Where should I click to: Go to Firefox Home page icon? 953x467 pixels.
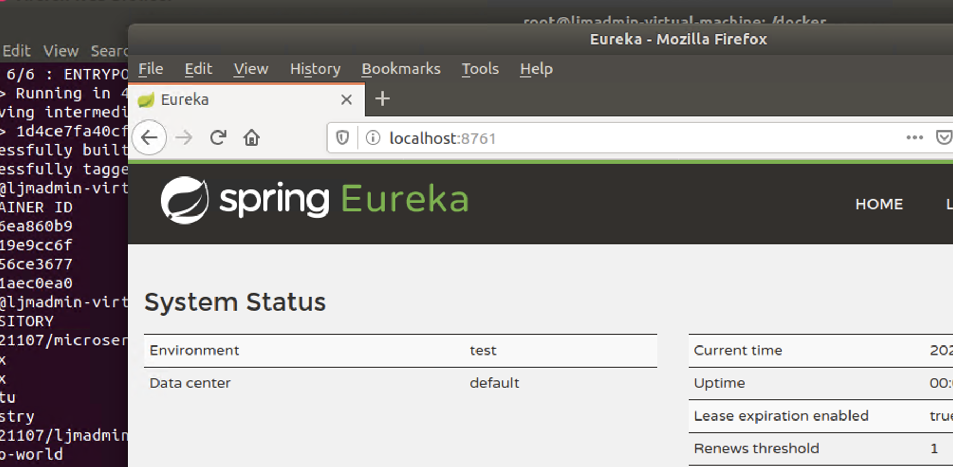point(251,138)
